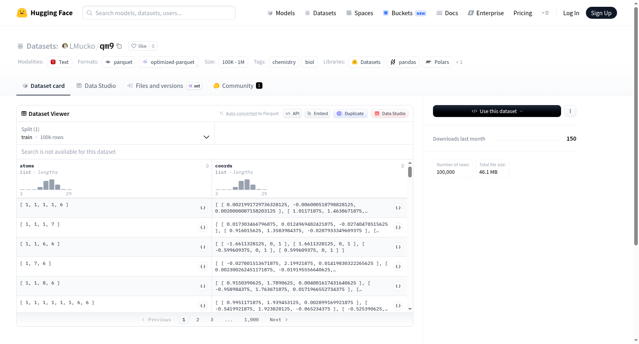The height and width of the screenshot is (344, 639).
Task: Select the Text modality tag
Action: pos(60,62)
